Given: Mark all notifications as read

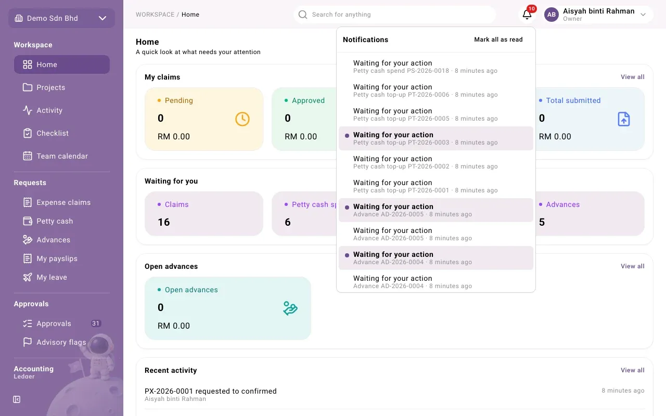Looking at the screenshot, I should coord(498,40).
